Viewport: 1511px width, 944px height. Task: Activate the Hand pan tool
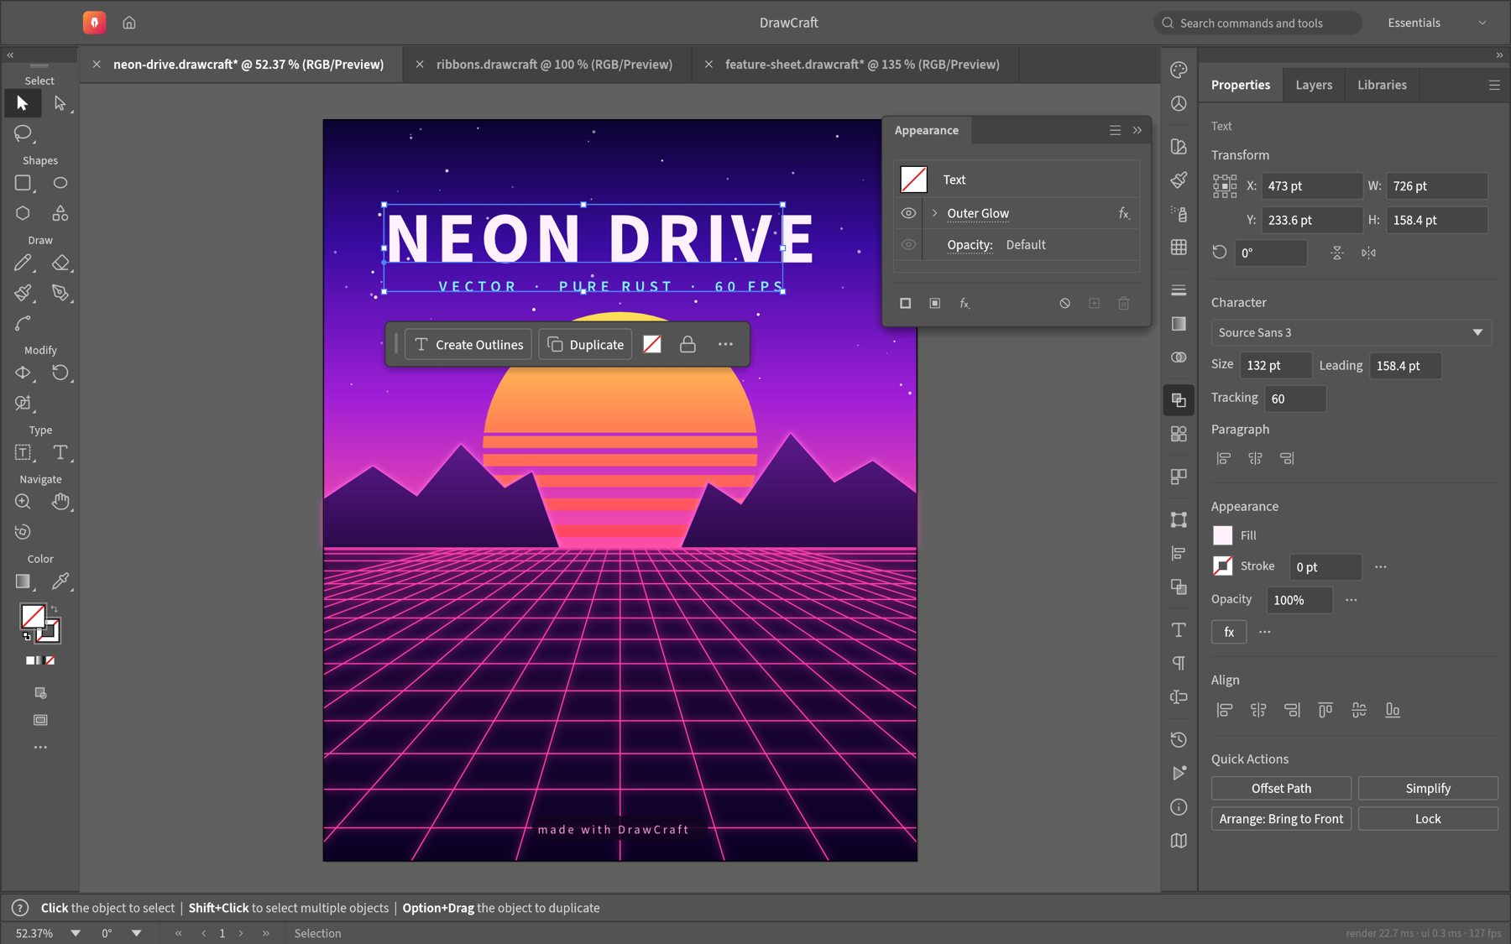coord(60,502)
